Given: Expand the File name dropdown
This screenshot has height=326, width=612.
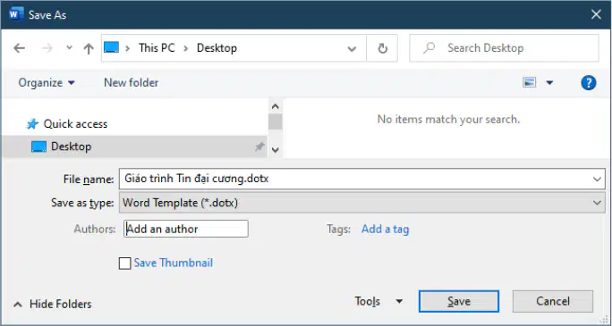Looking at the screenshot, I should 597,180.
